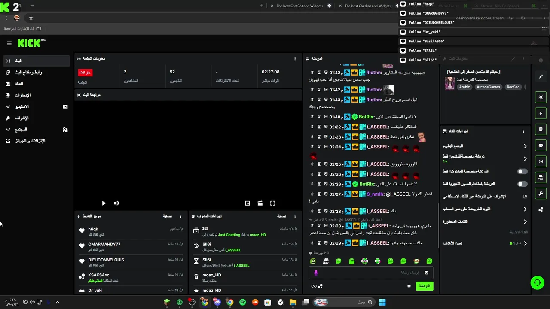Open the stream info details icon
The image size is (550, 309).
(541, 61)
